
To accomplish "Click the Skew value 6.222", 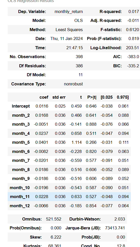I will coord(56,237).
